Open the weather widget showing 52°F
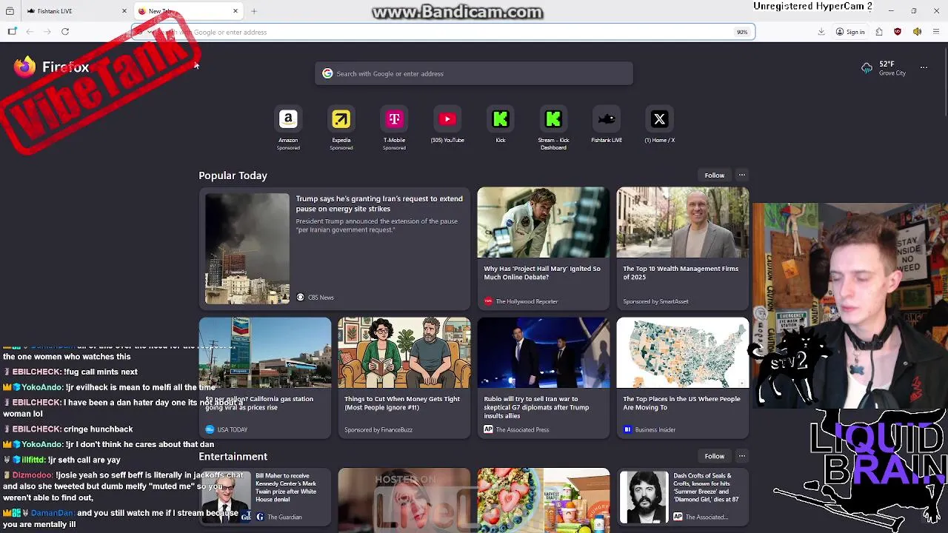The image size is (948, 533). 884,68
